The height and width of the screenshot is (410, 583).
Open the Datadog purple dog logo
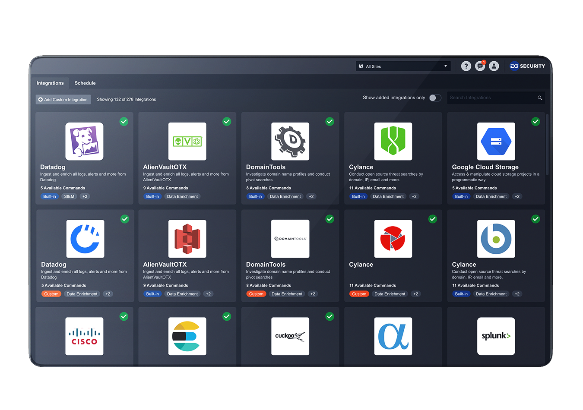(84, 141)
